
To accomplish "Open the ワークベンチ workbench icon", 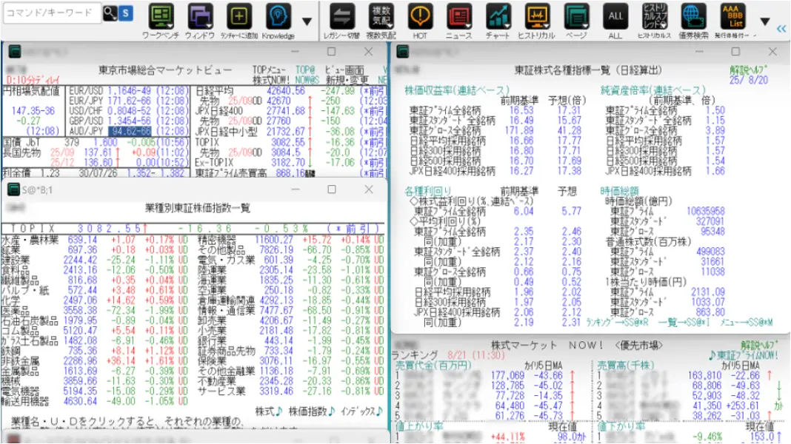I will click(161, 16).
